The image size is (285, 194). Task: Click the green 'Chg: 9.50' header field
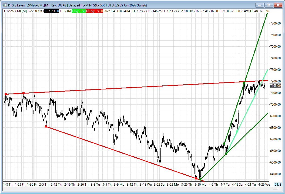coord(78,11)
